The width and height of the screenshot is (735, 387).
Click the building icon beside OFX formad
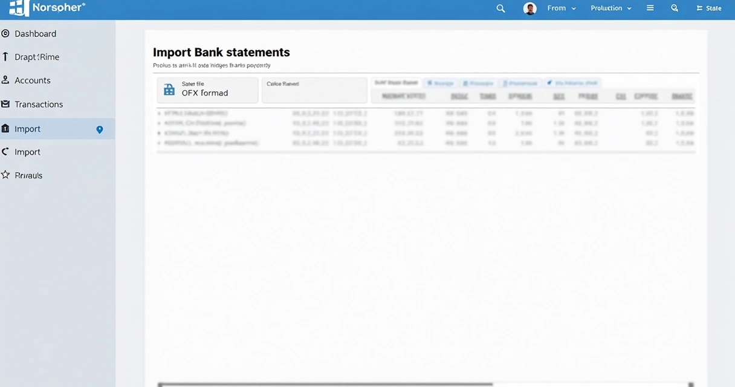(x=170, y=89)
